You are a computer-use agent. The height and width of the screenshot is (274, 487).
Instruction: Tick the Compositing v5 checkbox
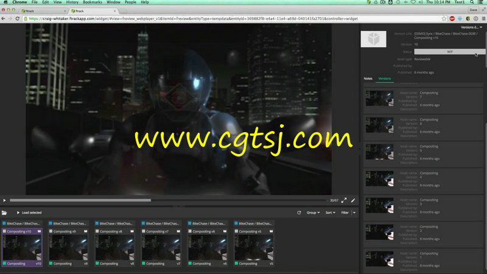(236, 231)
